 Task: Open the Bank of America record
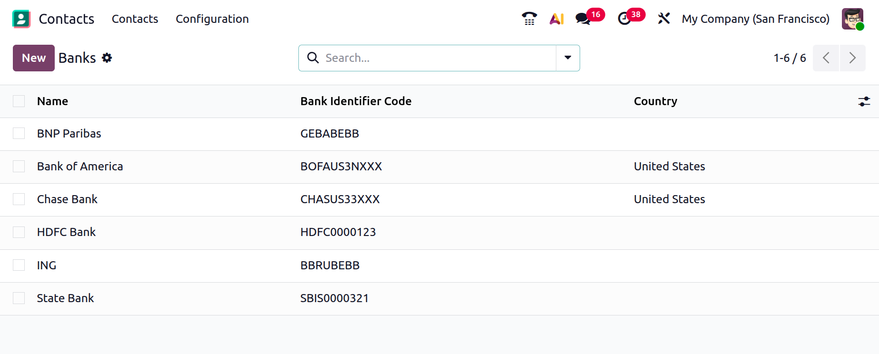(80, 167)
